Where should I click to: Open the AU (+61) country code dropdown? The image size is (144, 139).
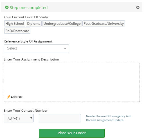tap(19, 118)
